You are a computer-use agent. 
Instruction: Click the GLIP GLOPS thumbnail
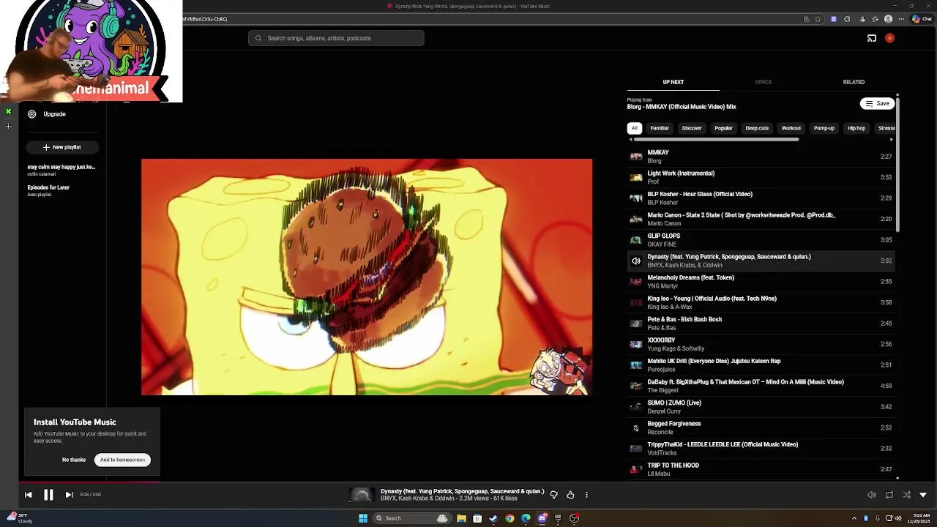coord(636,240)
